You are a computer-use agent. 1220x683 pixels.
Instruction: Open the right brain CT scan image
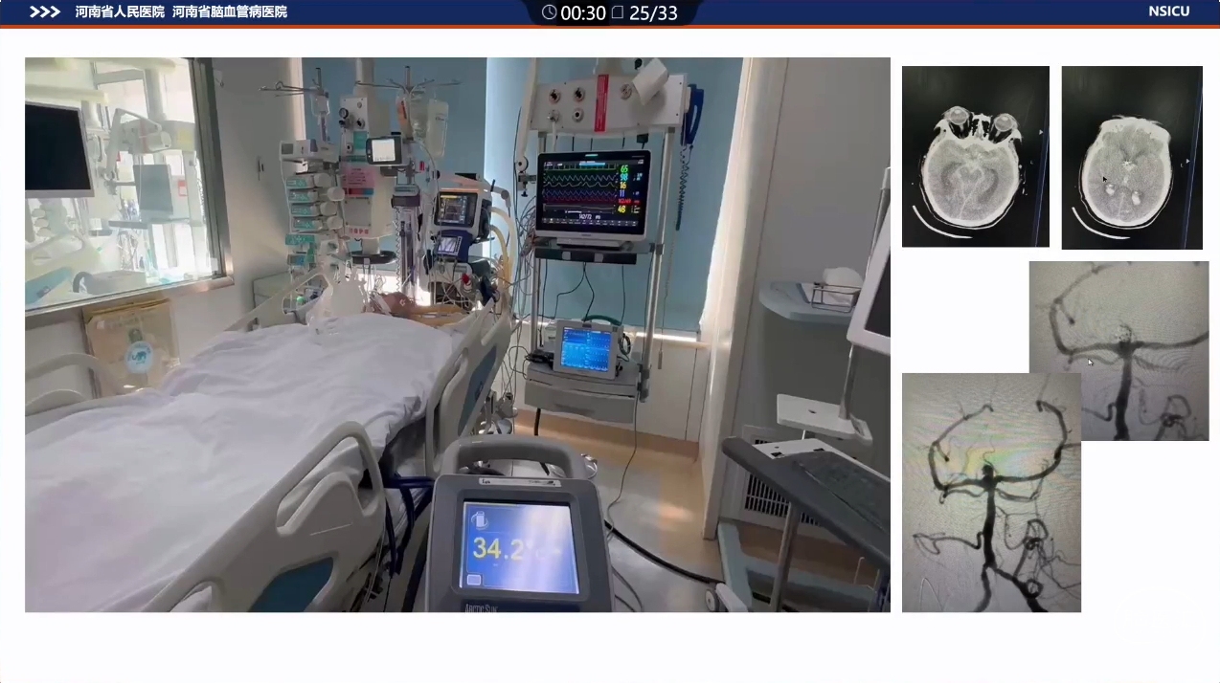pos(1131,157)
